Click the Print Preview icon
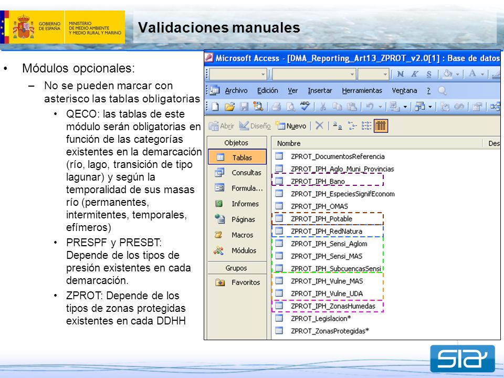504x378 pixels. point(290,107)
